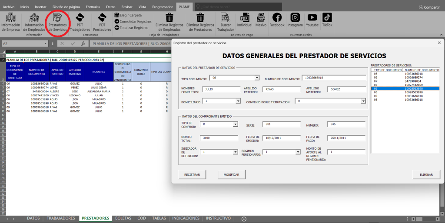Click Totalizar Registros plus icon
This screenshot has width=445, height=223.
(117, 27)
